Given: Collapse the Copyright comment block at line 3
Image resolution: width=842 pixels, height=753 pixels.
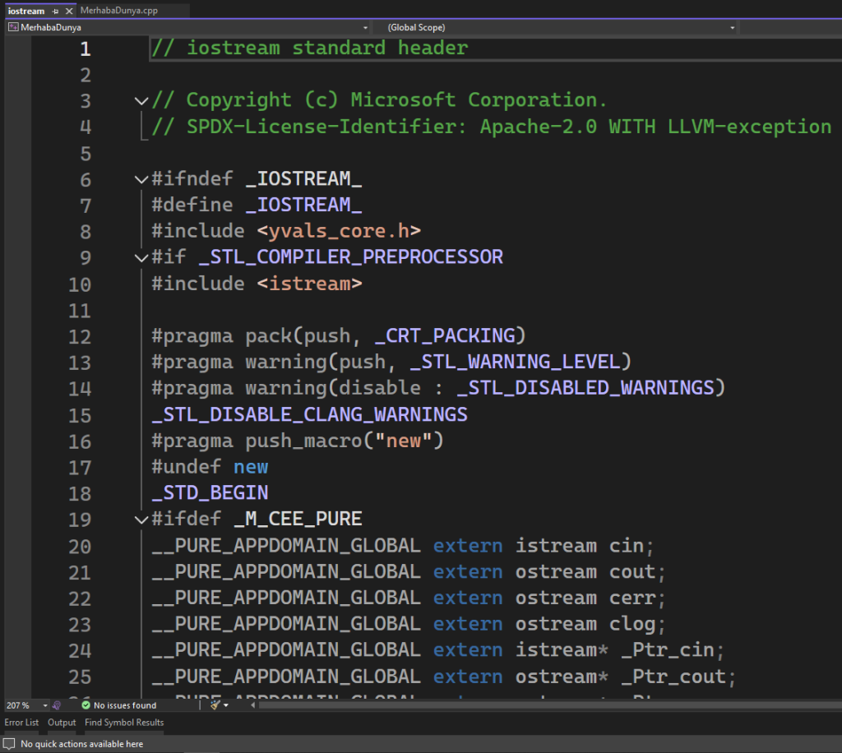Looking at the screenshot, I should pyautogui.click(x=141, y=101).
